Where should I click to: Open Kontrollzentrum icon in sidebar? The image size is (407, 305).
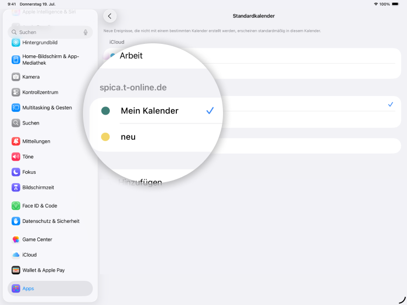click(x=16, y=92)
